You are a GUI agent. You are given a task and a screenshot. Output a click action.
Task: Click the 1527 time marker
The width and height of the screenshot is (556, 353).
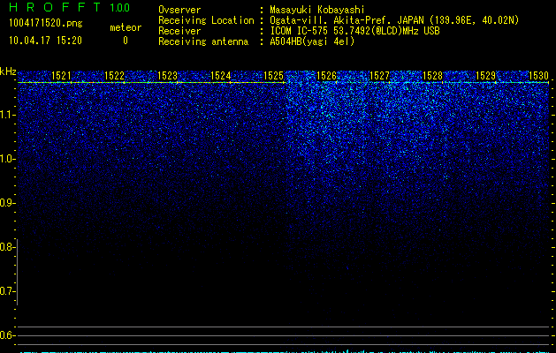click(x=379, y=76)
